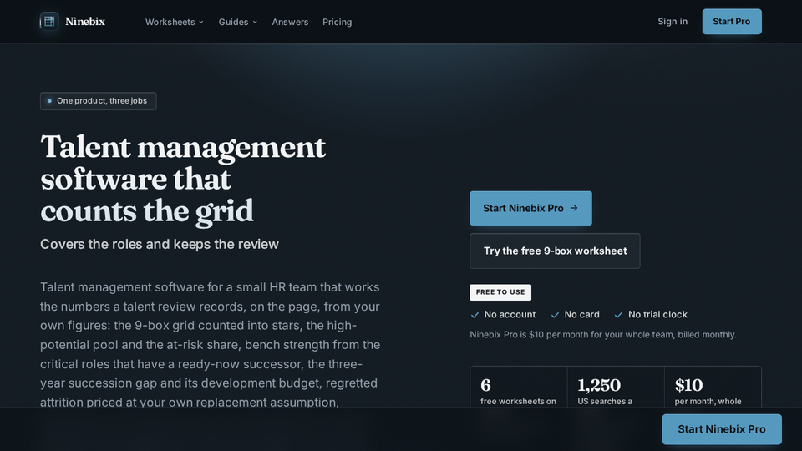Click the '6' free worksheets stat
Image resolution: width=802 pixels, height=451 pixels.
tap(519, 387)
